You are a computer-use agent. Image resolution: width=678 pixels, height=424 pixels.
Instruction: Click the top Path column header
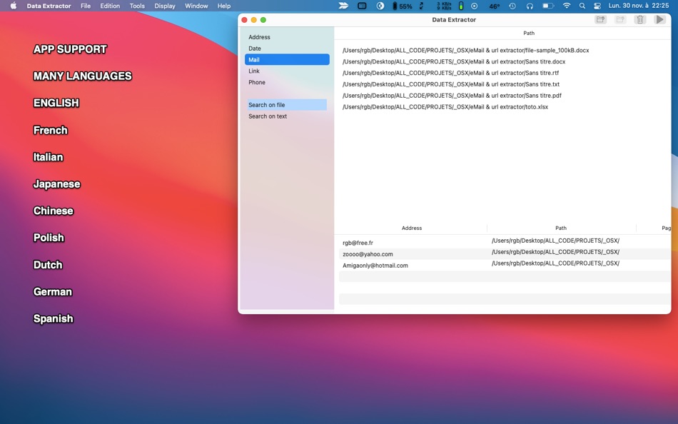529,33
